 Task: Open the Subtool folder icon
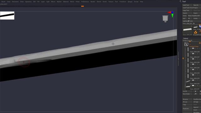coord(186,44)
